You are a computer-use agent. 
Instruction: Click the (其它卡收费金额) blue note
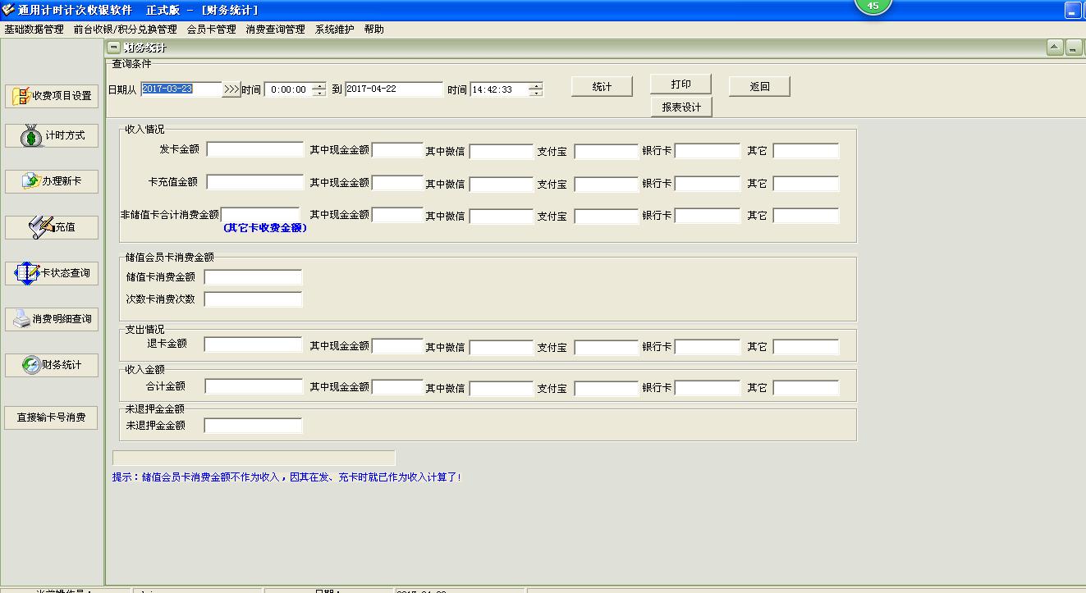pyautogui.click(x=265, y=228)
